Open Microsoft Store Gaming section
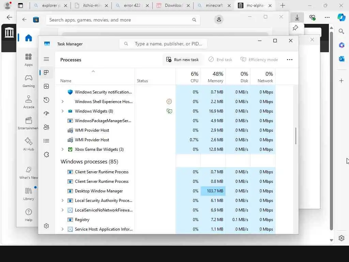 pyautogui.click(x=29, y=81)
